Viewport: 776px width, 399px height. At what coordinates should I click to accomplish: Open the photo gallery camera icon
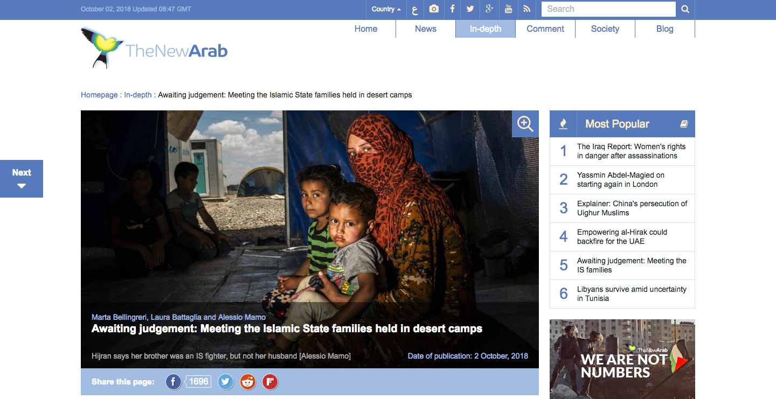[x=434, y=9]
